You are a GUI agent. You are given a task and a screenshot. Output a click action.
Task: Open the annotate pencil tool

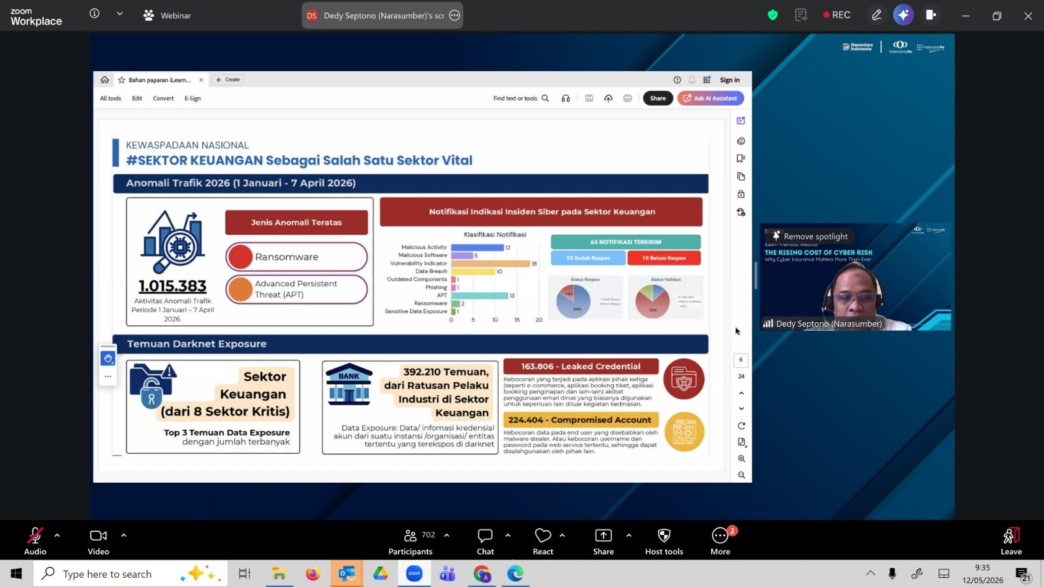click(x=876, y=15)
